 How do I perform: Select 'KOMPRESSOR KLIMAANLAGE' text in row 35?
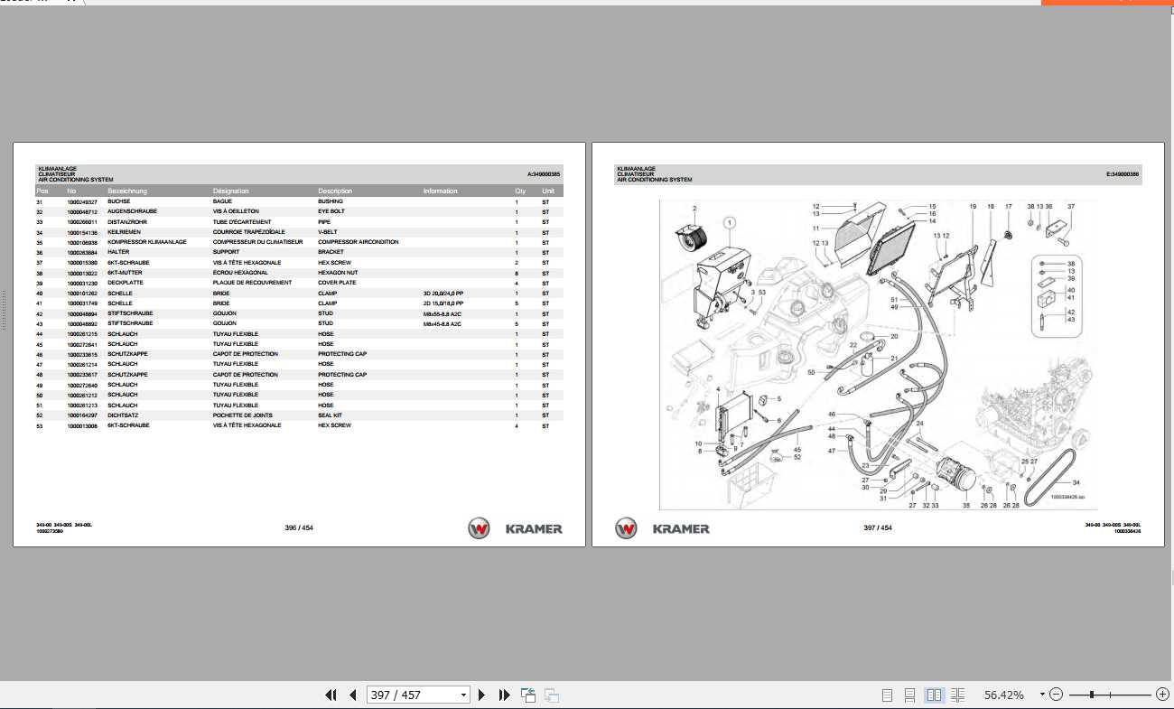point(147,242)
